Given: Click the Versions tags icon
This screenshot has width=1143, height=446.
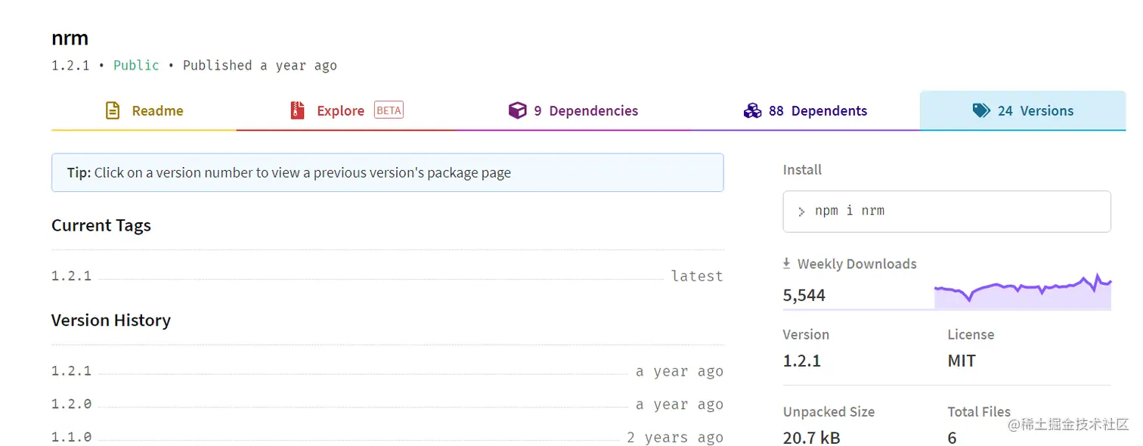Looking at the screenshot, I should click(981, 111).
